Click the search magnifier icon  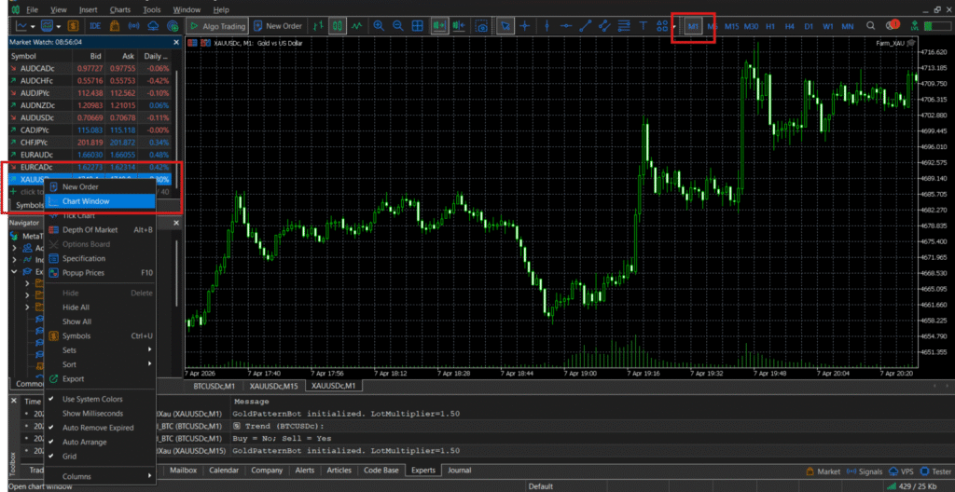pyautogui.click(x=871, y=26)
